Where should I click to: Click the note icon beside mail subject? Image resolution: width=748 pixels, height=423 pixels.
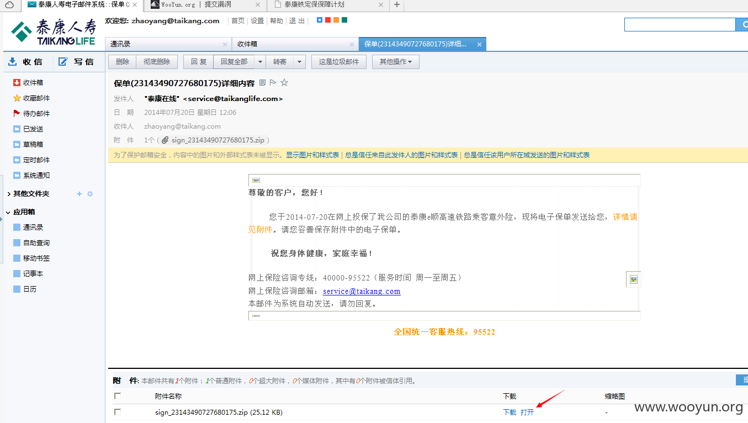point(262,83)
